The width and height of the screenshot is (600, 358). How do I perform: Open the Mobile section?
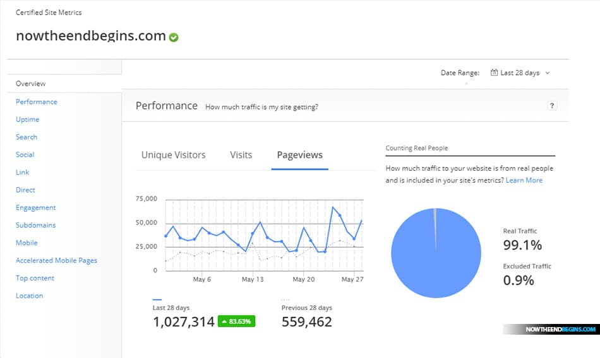(27, 243)
